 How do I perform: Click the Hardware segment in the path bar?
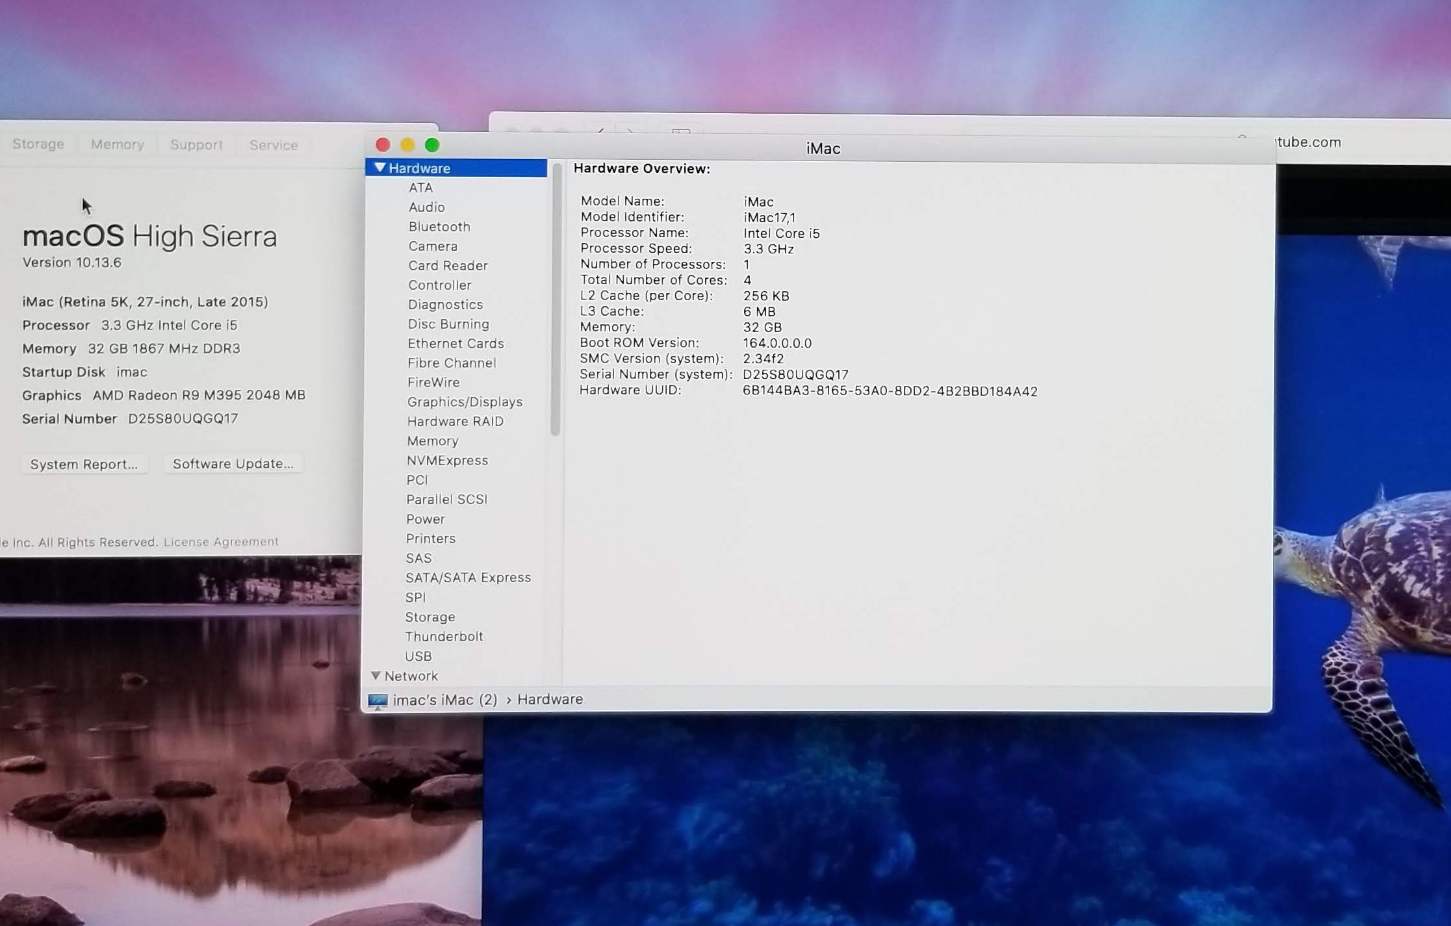point(550,699)
